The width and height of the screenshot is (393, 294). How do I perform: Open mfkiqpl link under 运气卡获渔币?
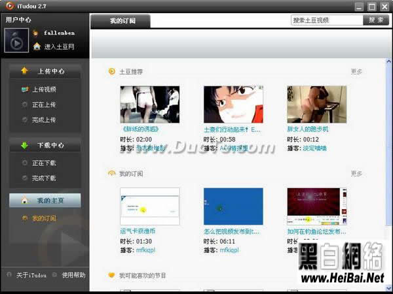[145, 250]
